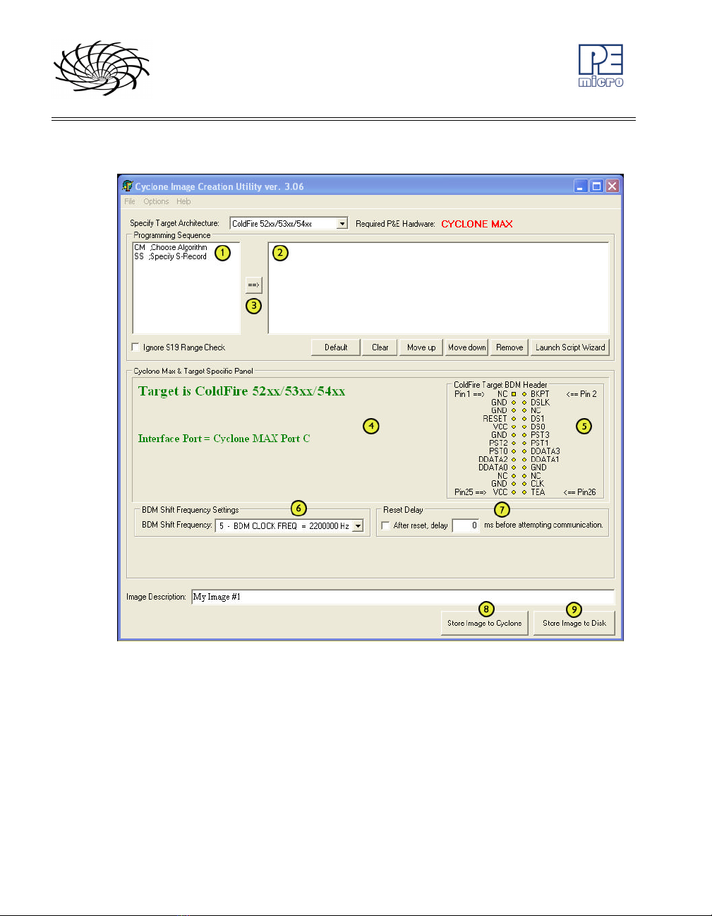Click the Cyclone app icon in the title bar

(x=128, y=186)
